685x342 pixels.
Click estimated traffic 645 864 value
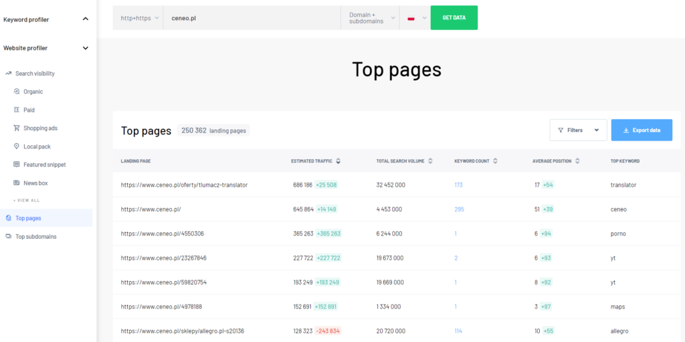[303, 209]
